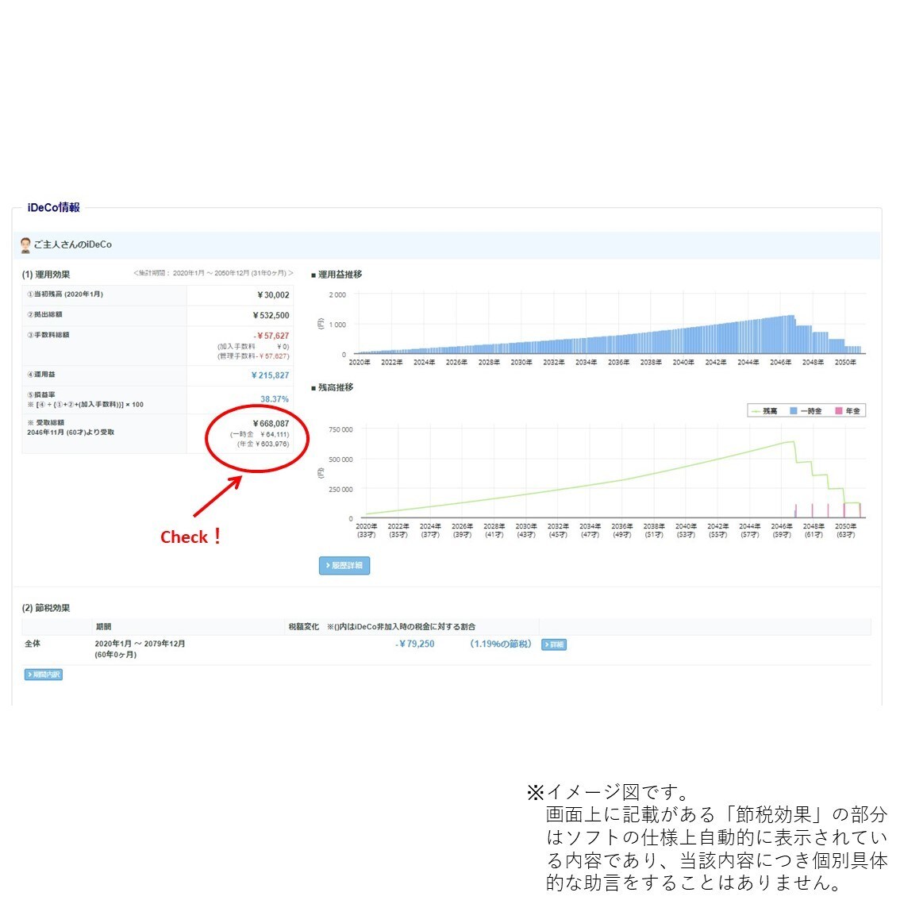Open the 期間内訳 period breakdown button

click(x=44, y=675)
